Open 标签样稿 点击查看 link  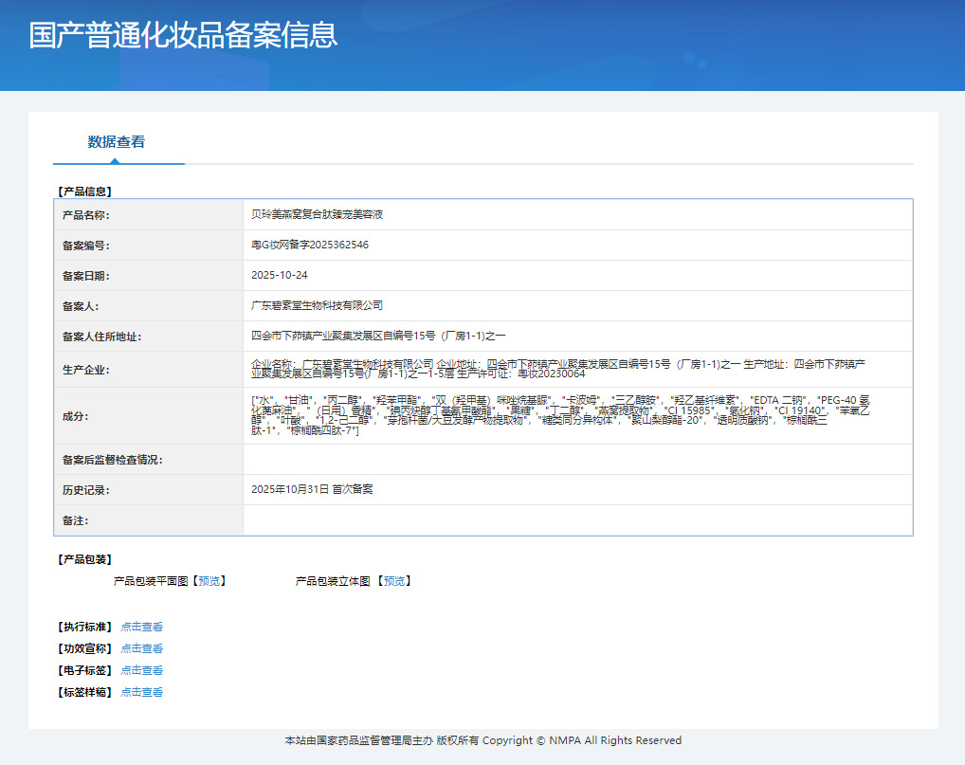(x=141, y=692)
